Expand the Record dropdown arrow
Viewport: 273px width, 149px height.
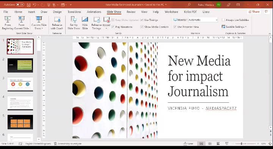coord(107,28)
